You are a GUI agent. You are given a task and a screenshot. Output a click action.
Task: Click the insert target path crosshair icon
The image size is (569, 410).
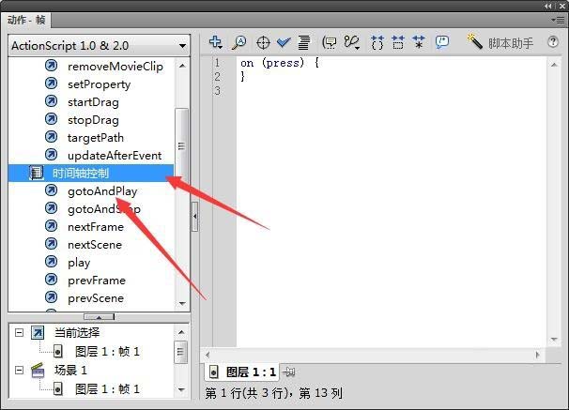[x=263, y=43]
